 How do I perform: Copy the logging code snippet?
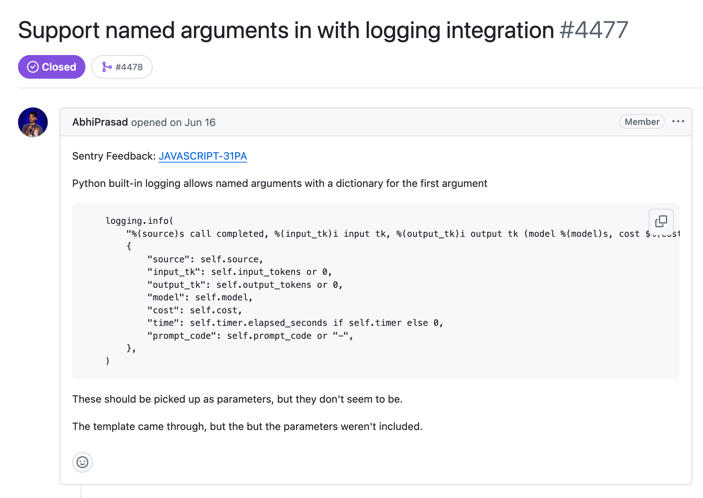(661, 221)
